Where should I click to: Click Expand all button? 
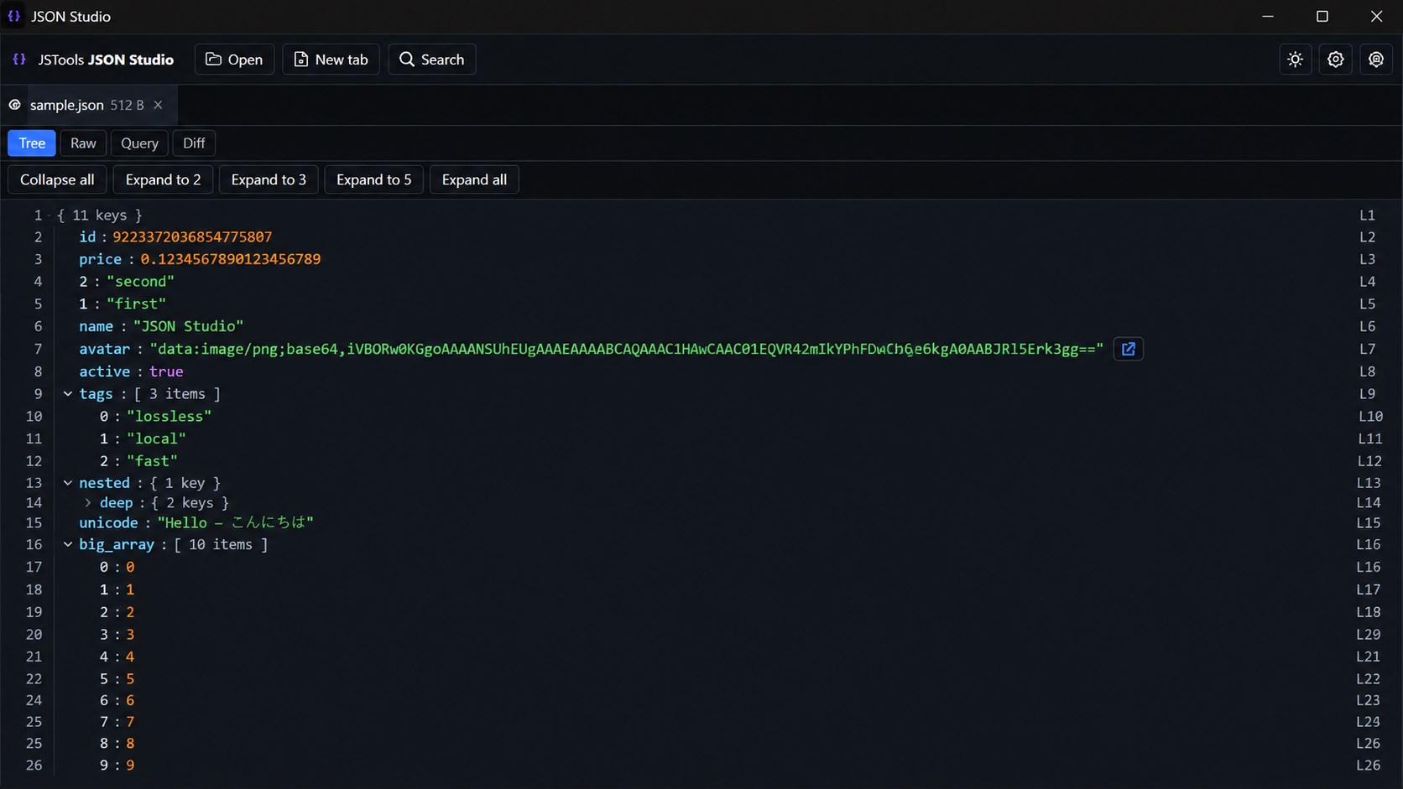[x=474, y=179]
